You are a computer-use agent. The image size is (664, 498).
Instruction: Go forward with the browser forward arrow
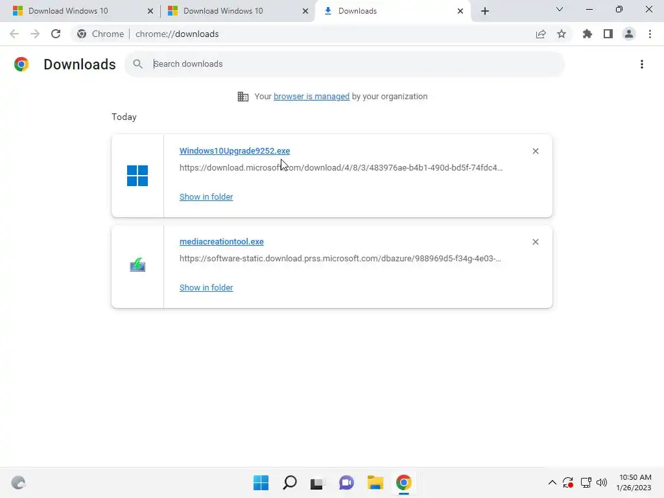point(35,34)
